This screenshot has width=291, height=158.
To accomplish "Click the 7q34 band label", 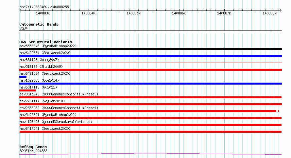I will [24, 28].
